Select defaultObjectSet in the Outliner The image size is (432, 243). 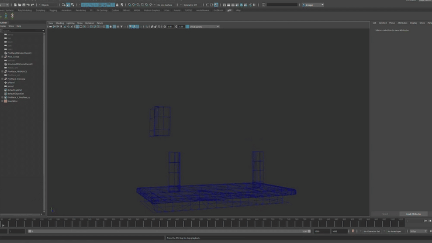(x=15, y=94)
